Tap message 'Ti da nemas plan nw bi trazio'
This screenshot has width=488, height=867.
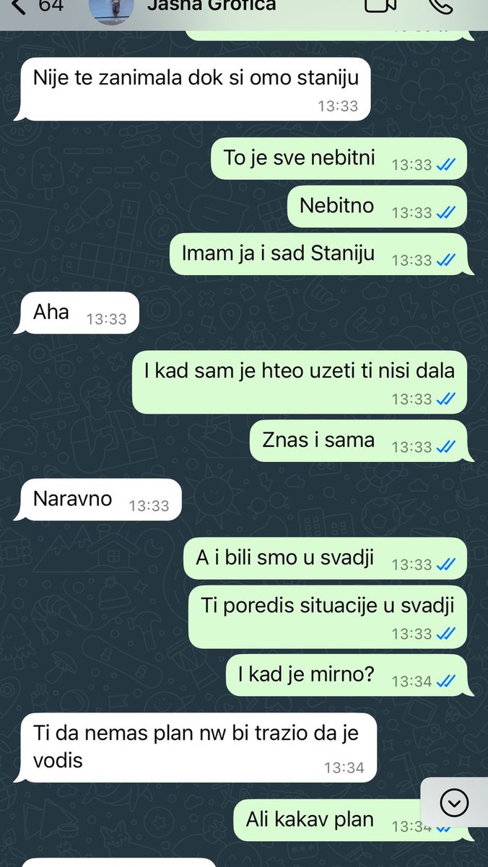pyautogui.click(x=196, y=747)
